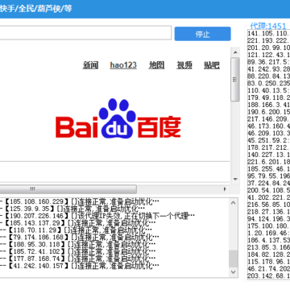This screenshot has width=290, height=290.
Task: Select proxy entry starting 213.85.3
Action: click(268, 247)
